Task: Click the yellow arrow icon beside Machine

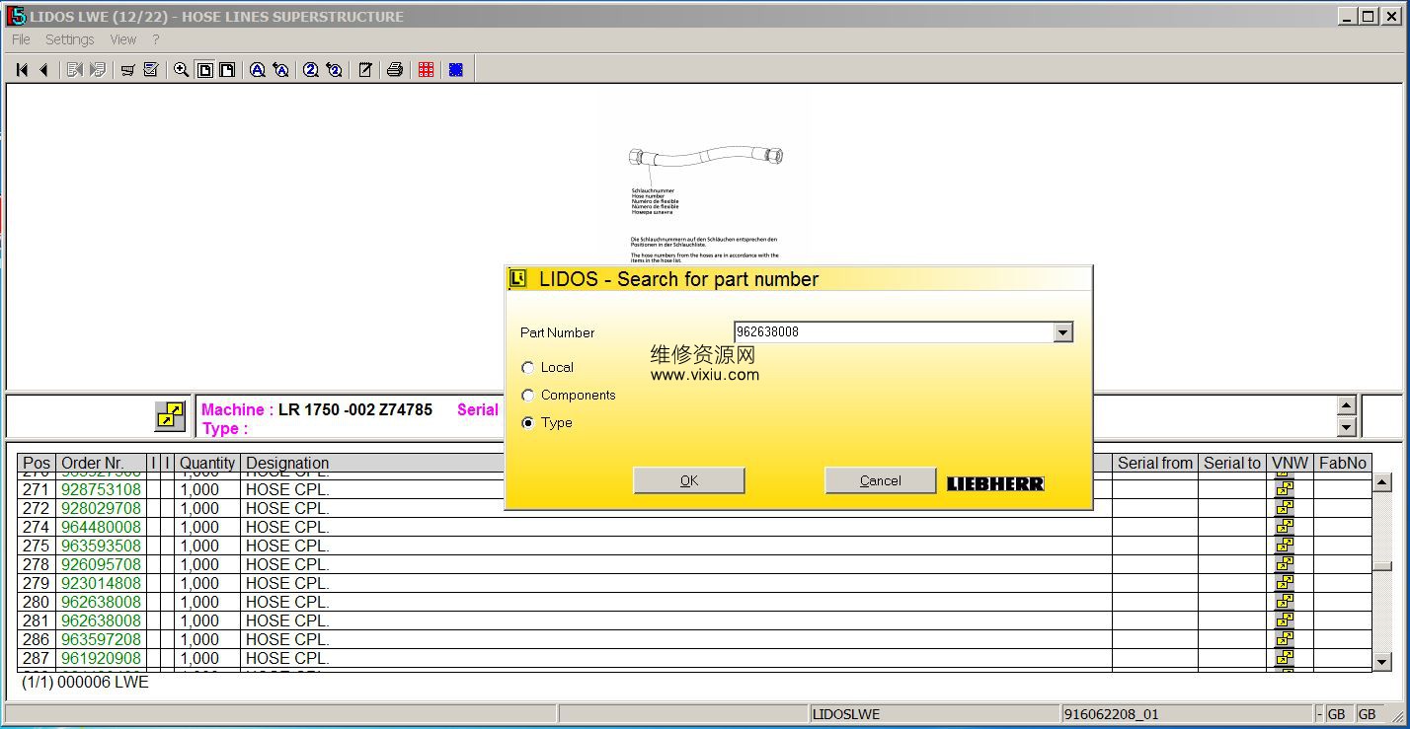Action: pos(170,416)
